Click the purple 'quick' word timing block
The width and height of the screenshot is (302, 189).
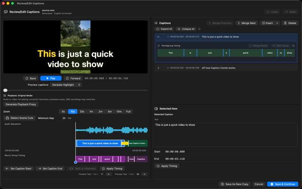coord(107,159)
